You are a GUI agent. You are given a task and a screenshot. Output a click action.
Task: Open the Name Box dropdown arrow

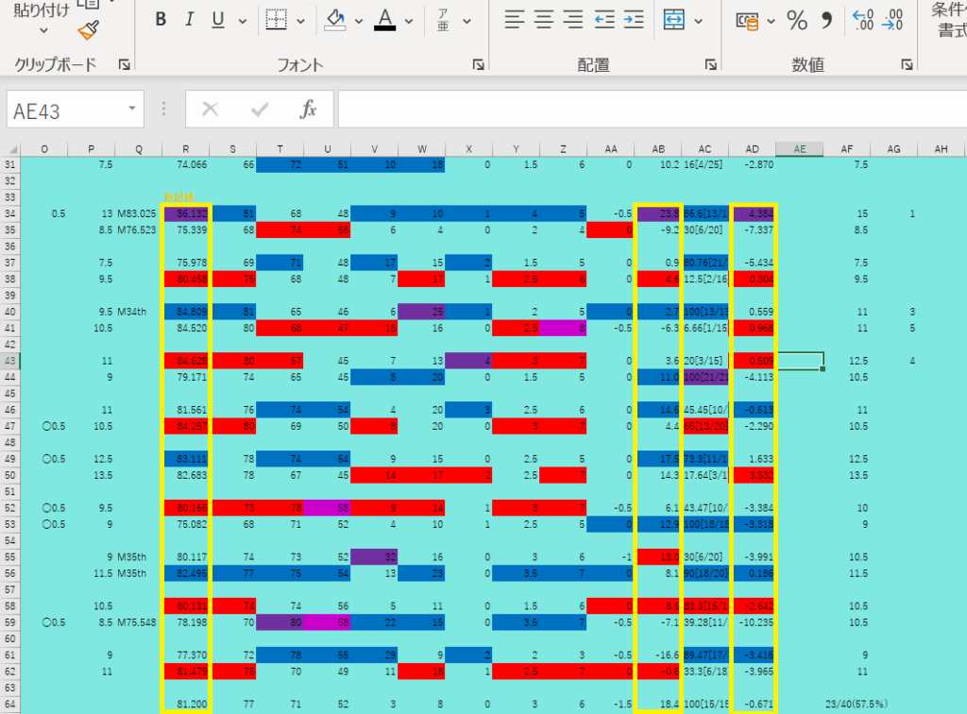tap(132, 109)
